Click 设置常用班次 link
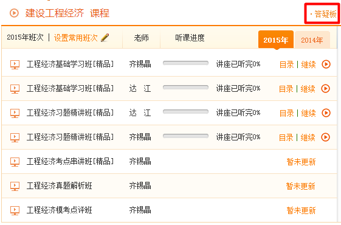The image size is (341, 225). point(76,38)
